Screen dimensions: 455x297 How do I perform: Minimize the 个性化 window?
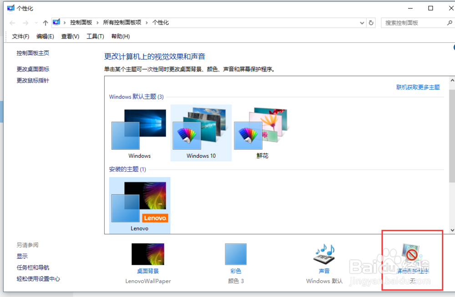[x=410, y=8]
